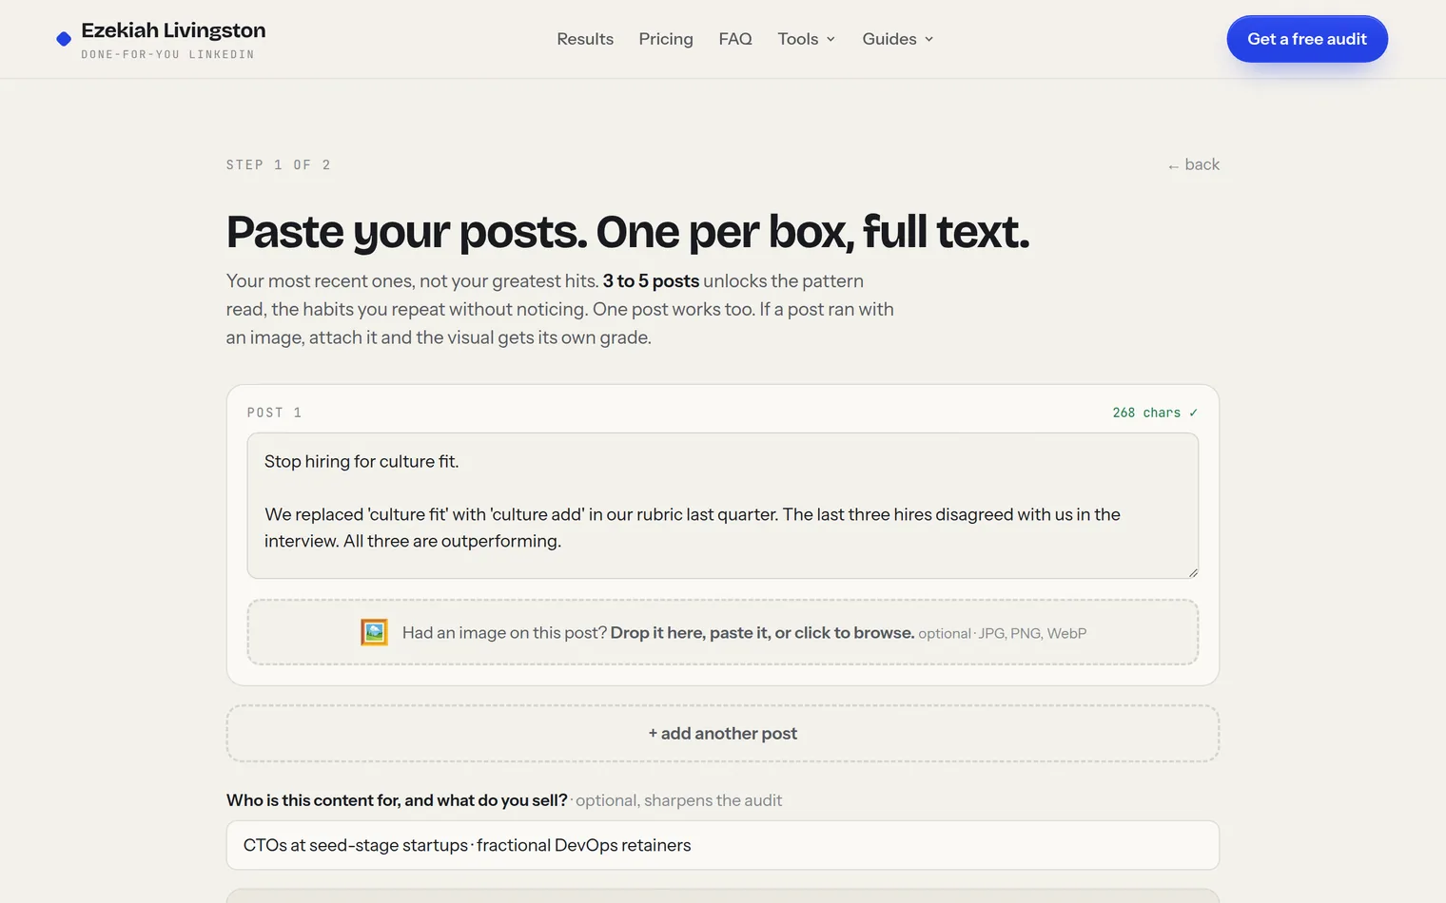
Task: Go to the Pricing page
Action: [666, 39]
